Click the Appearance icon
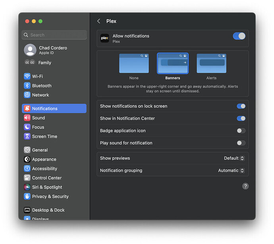The height and width of the screenshot is (244, 274). [27, 159]
